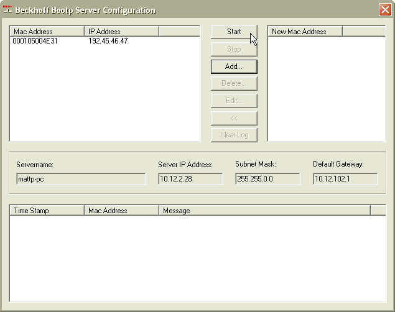Screen dimensions: 395x312
Task: Select the 000105004E31 Mac address entry
Action: 35,41
